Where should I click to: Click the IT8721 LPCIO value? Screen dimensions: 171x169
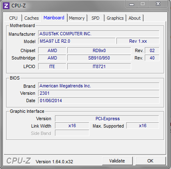pyautogui.click(x=99, y=66)
